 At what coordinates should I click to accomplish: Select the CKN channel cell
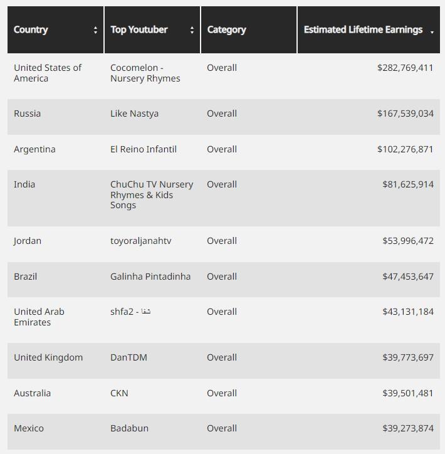coord(119,393)
